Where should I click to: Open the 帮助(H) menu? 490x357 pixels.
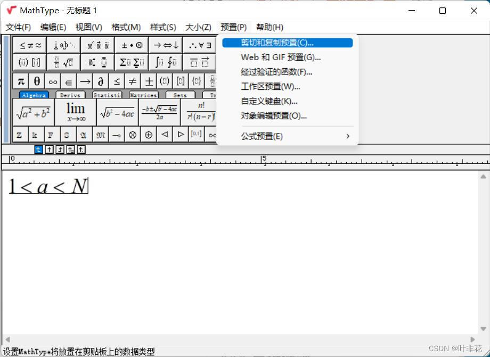point(269,28)
